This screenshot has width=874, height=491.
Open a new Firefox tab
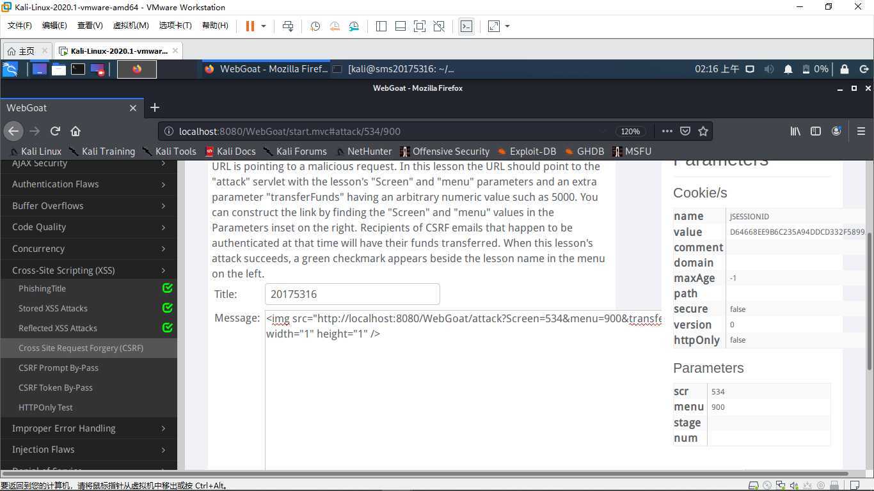click(x=154, y=107)
